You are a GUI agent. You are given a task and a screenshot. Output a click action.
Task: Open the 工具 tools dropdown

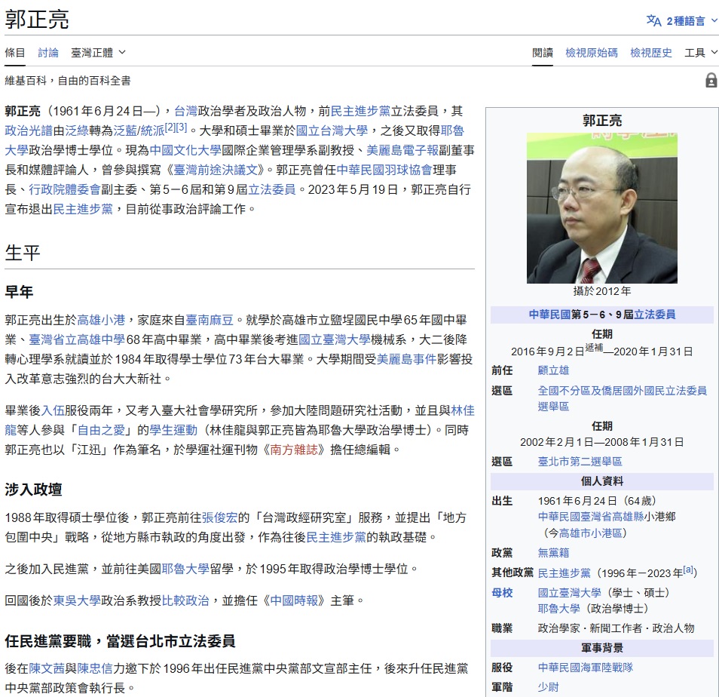700,53
